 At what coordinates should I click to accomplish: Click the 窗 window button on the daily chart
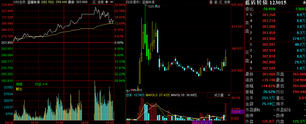216,2
